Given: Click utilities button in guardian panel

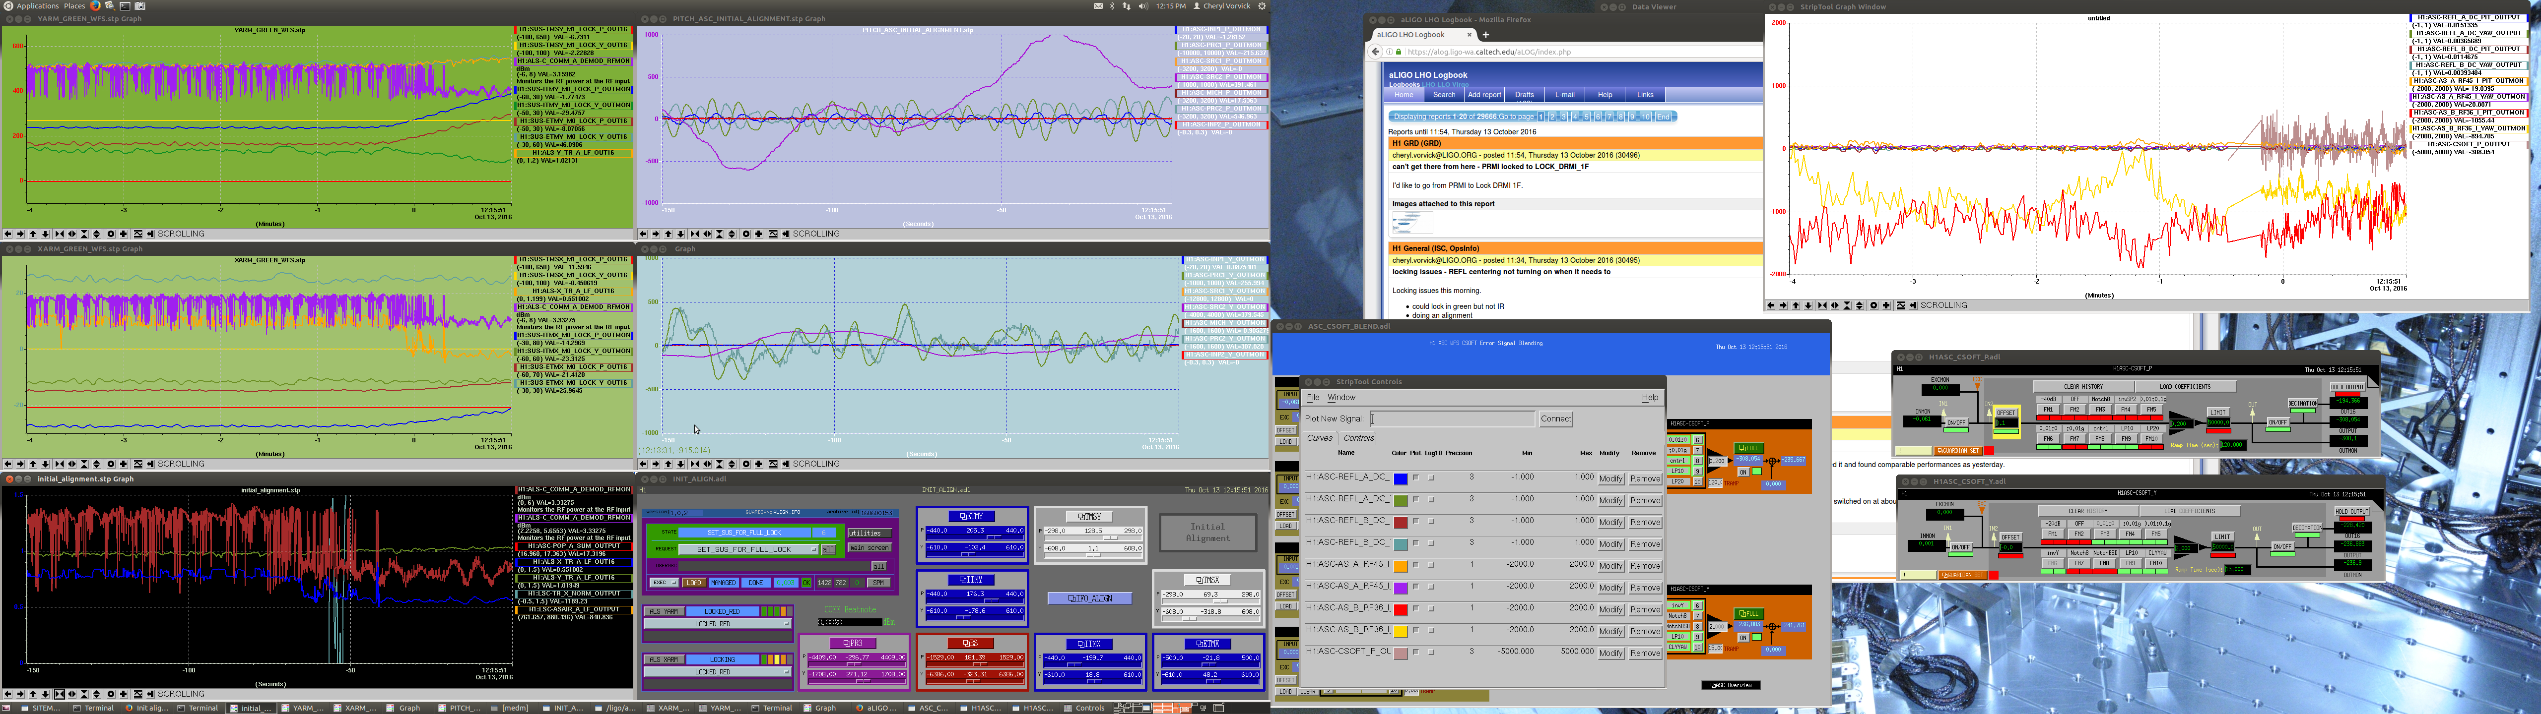Looking at the screenshot, I should [870, 534].
